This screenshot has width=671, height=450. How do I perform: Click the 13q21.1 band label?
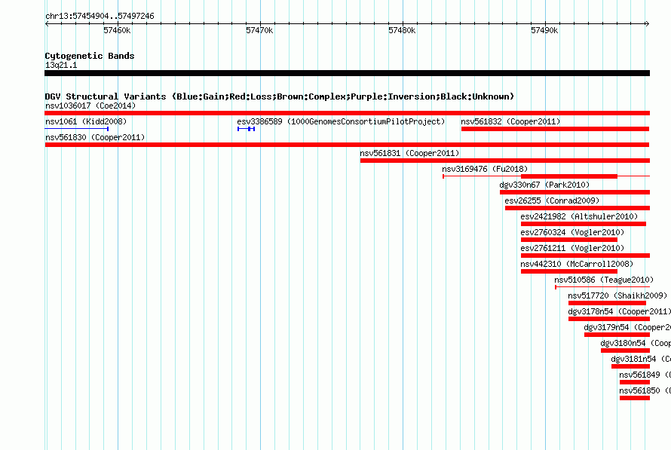61,65
